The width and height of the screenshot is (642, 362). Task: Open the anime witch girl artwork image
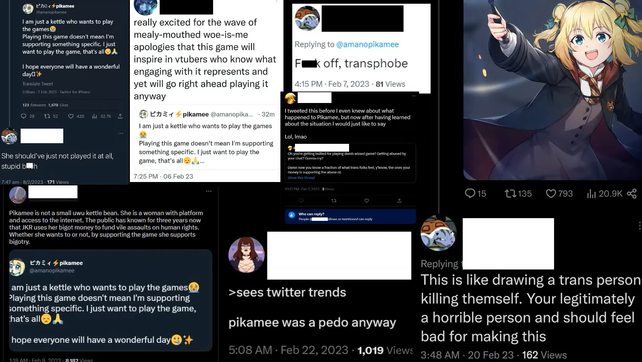coord(552,90)
